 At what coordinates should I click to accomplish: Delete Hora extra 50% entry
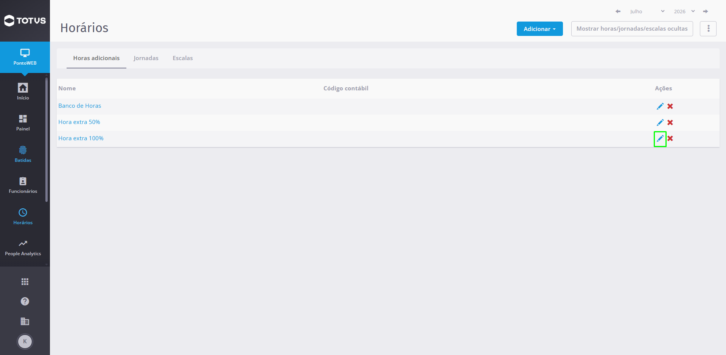coord(670,122)
